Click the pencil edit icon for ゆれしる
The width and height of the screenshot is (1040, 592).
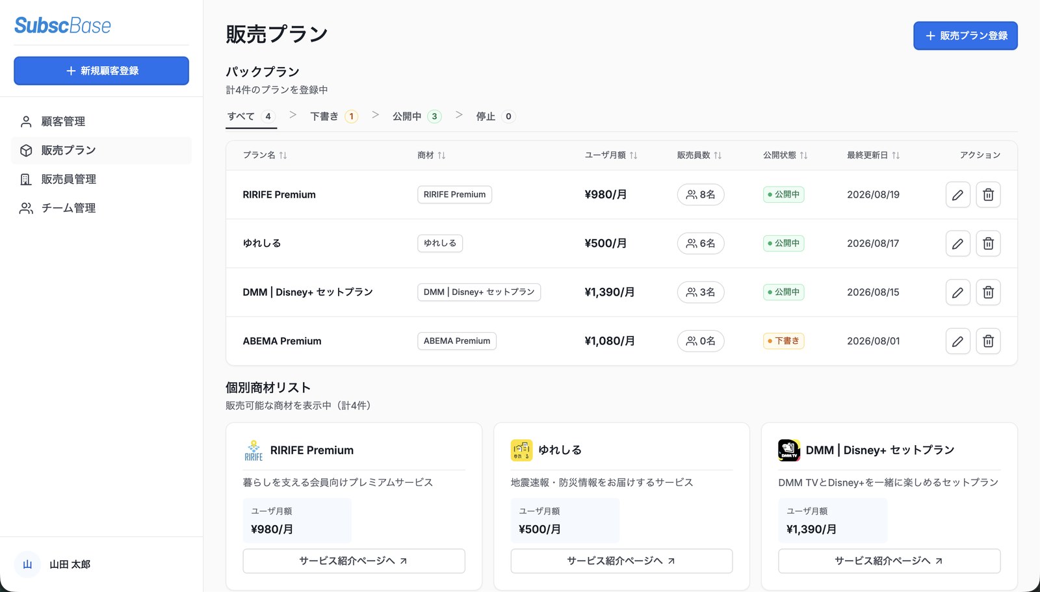tap(957, 243)
